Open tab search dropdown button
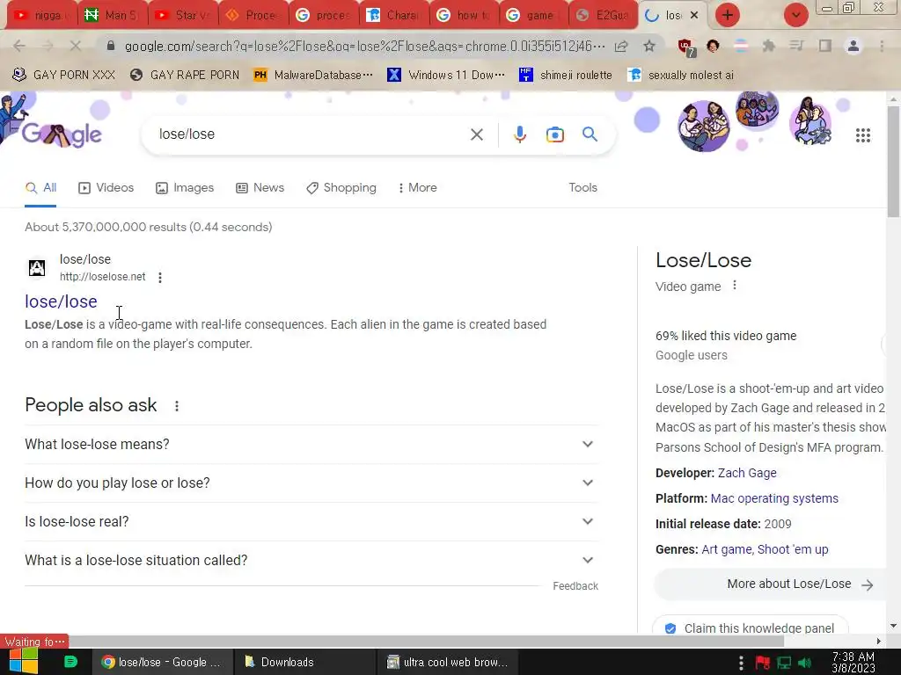This screenshot has height=675, width=901. coord(795,15)
